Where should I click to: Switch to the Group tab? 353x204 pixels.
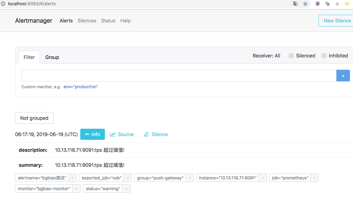click(52, 57)
